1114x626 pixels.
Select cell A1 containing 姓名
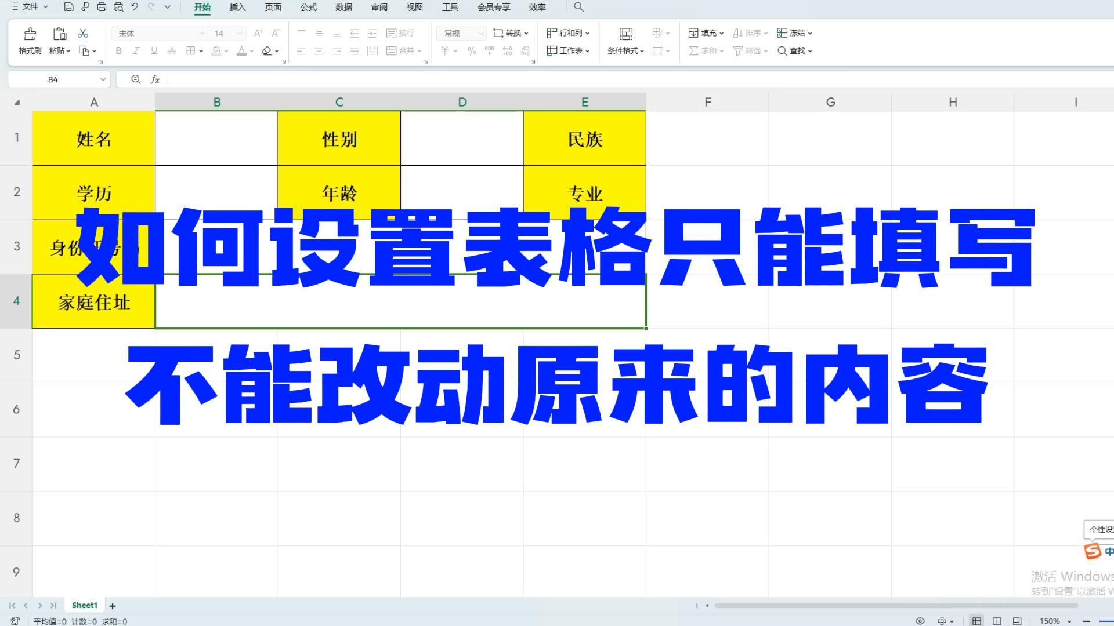tap(94, 139)
